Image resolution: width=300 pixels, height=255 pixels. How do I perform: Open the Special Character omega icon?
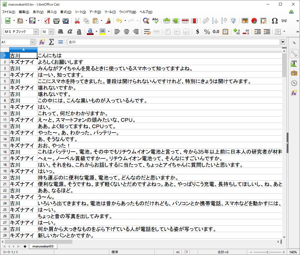point(275,21)
